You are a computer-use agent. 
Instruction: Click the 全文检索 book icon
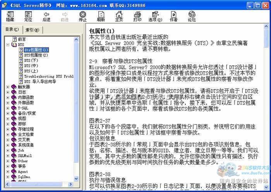14,134
